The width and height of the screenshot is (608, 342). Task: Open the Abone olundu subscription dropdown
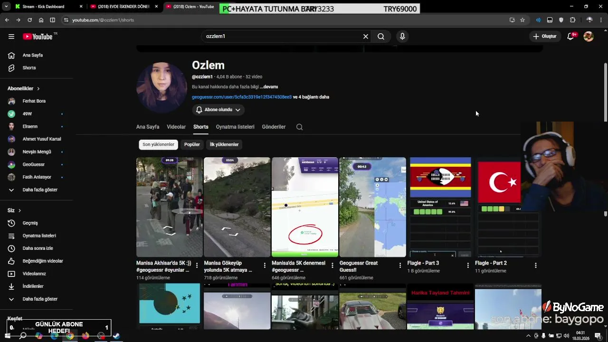(x=218, y=110)
